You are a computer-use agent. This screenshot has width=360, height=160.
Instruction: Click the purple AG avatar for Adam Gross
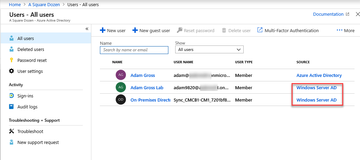coord(120,75)
